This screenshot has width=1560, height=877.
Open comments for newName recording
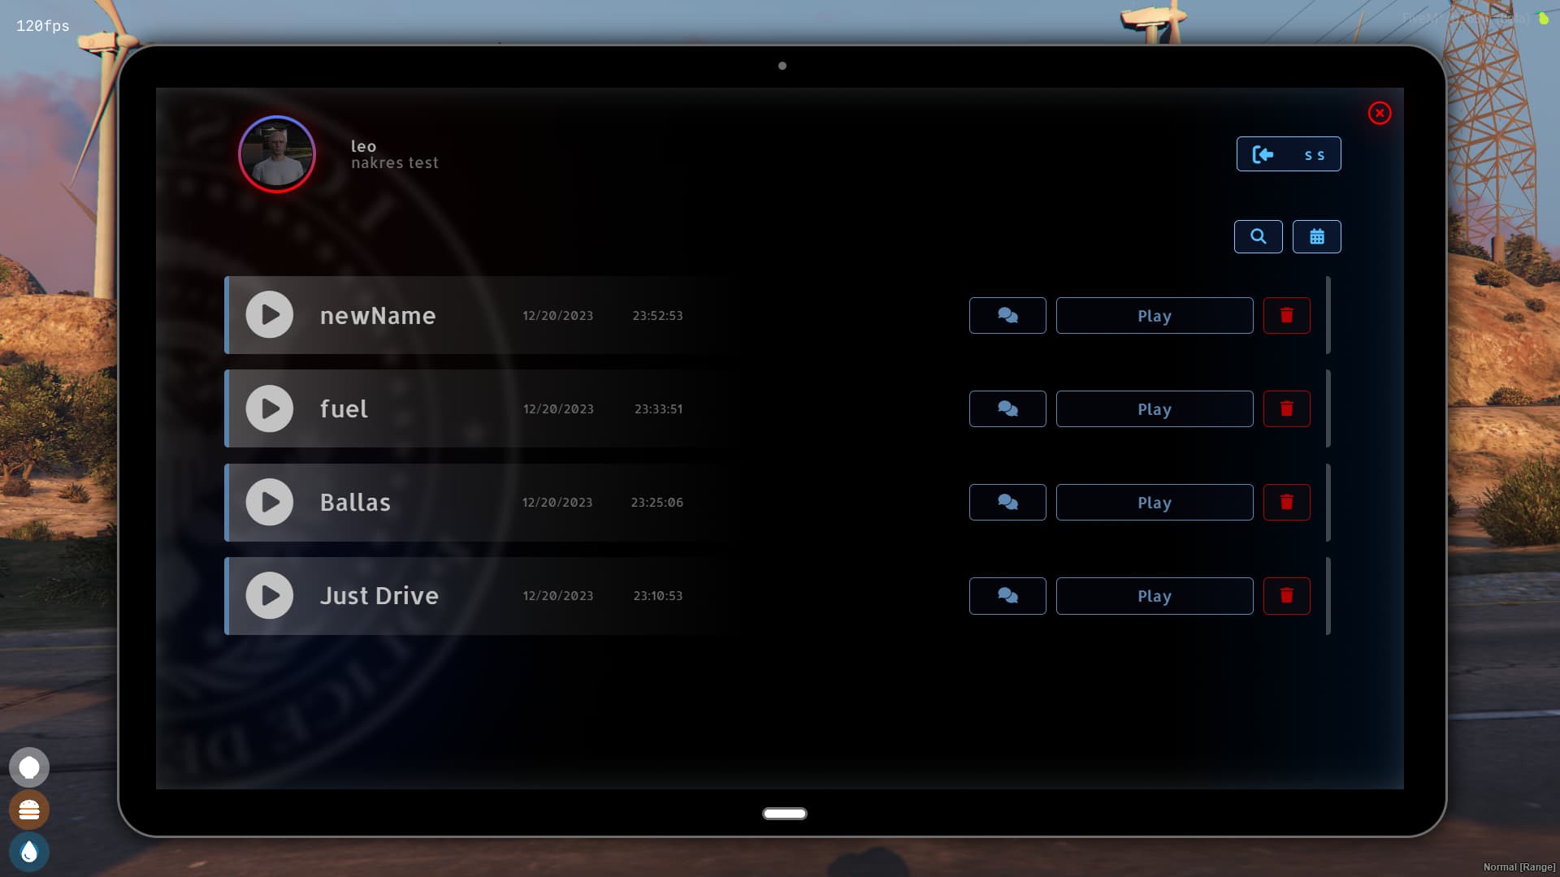(1007, 315)
